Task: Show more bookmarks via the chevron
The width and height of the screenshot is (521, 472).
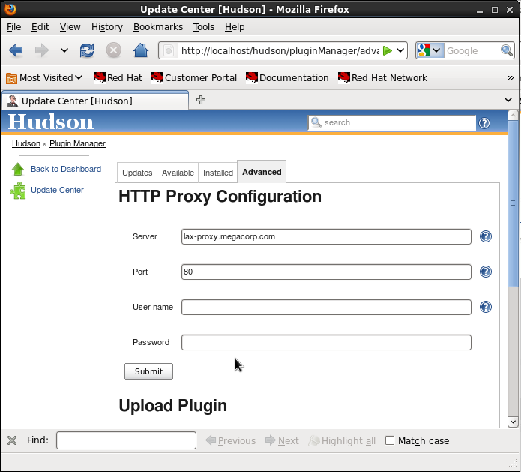Action: pos(511,78)
